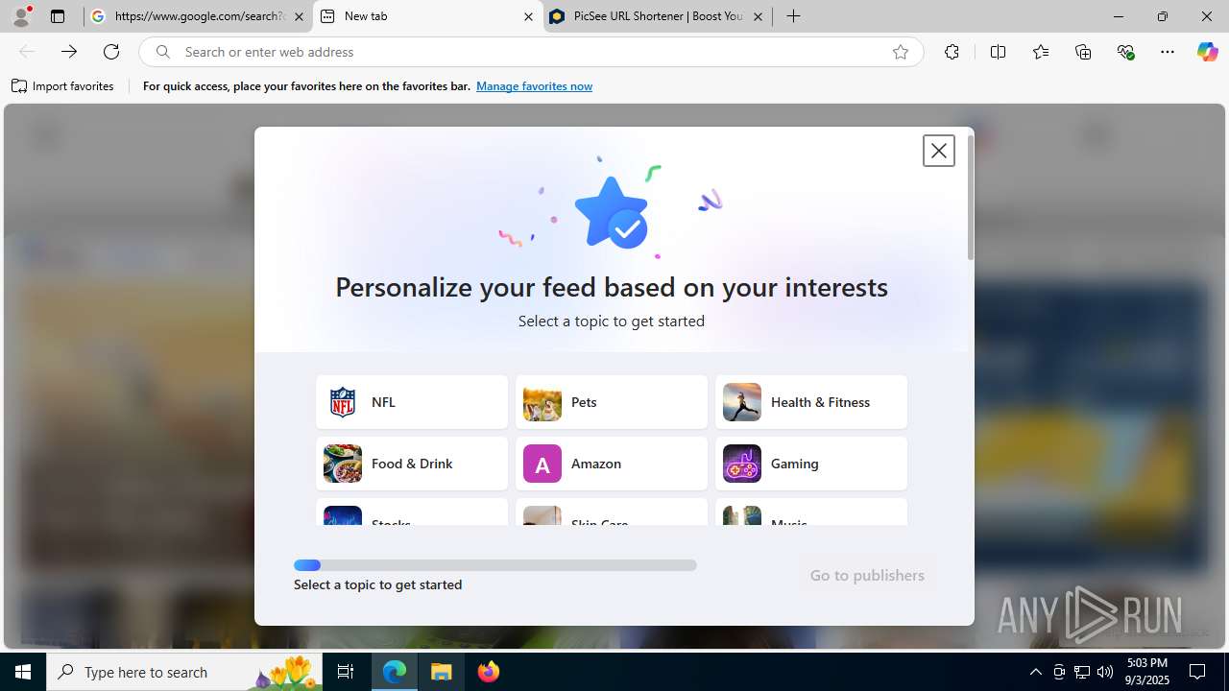Close the New tab tab
The height and width of the screenshot is (691, 1229).
[528, 16]
